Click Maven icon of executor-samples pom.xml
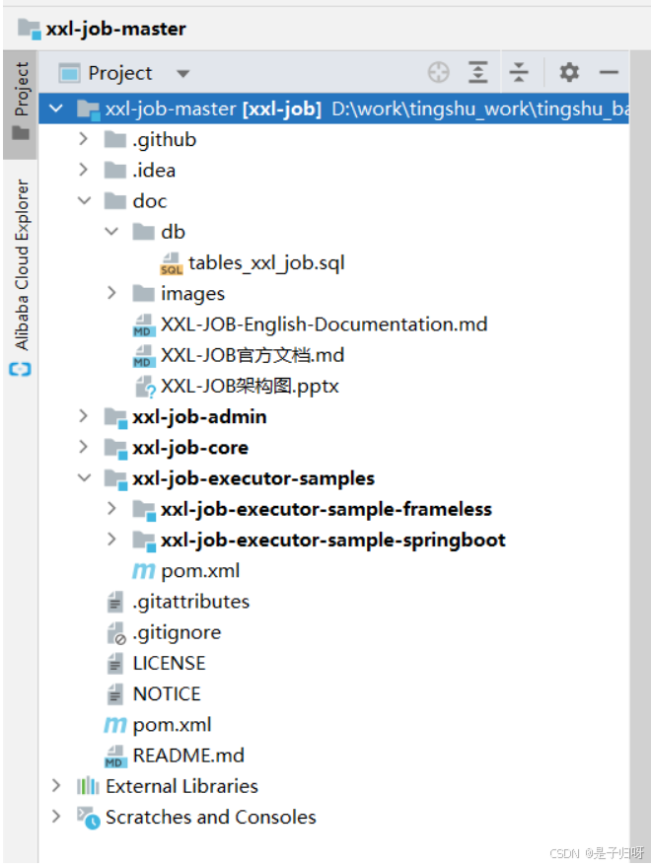Viewport: 652px width, 867px height. 143,571
